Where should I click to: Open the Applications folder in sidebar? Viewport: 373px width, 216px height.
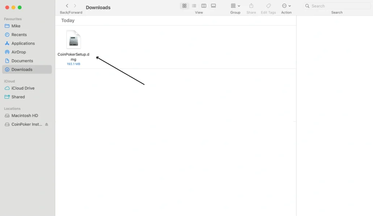23,44
